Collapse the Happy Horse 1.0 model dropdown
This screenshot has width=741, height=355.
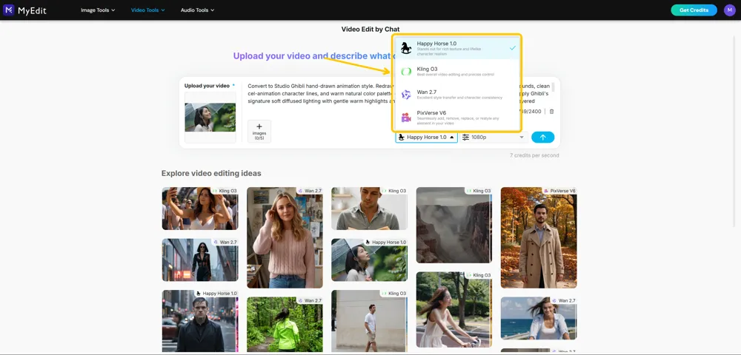pyautogui.click(x=426, y=137)
